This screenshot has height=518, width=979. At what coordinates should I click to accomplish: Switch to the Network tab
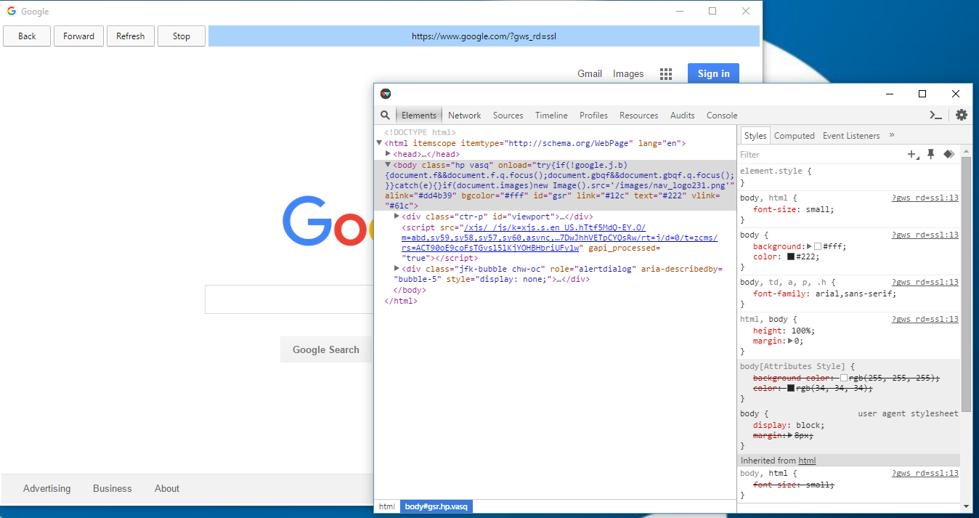point(464,116)
